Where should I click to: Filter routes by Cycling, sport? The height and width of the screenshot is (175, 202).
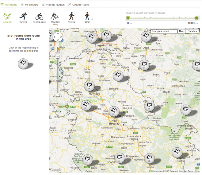[x=40, y=18]
